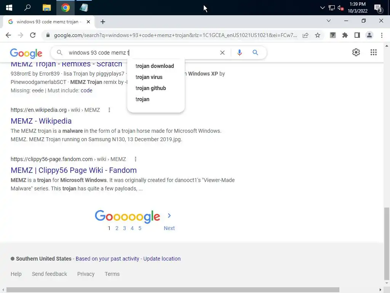
Task: Open Chrome tab search chevron
Action: click(x=329, y=21)
